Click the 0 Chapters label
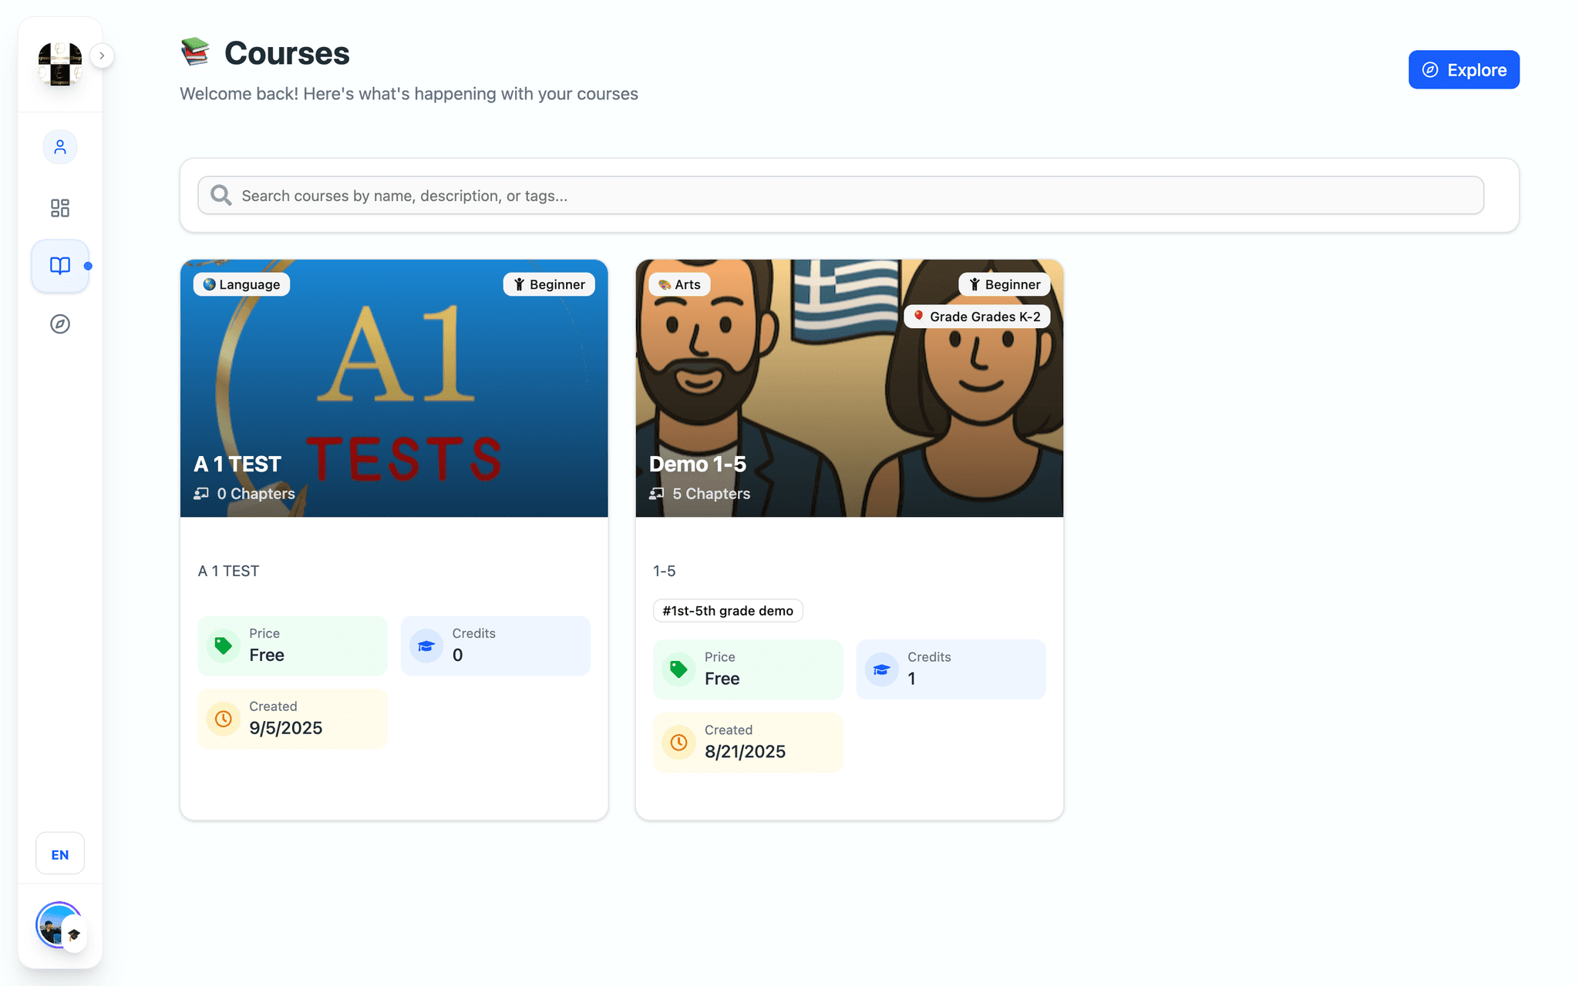 click(x=255, y=494)
